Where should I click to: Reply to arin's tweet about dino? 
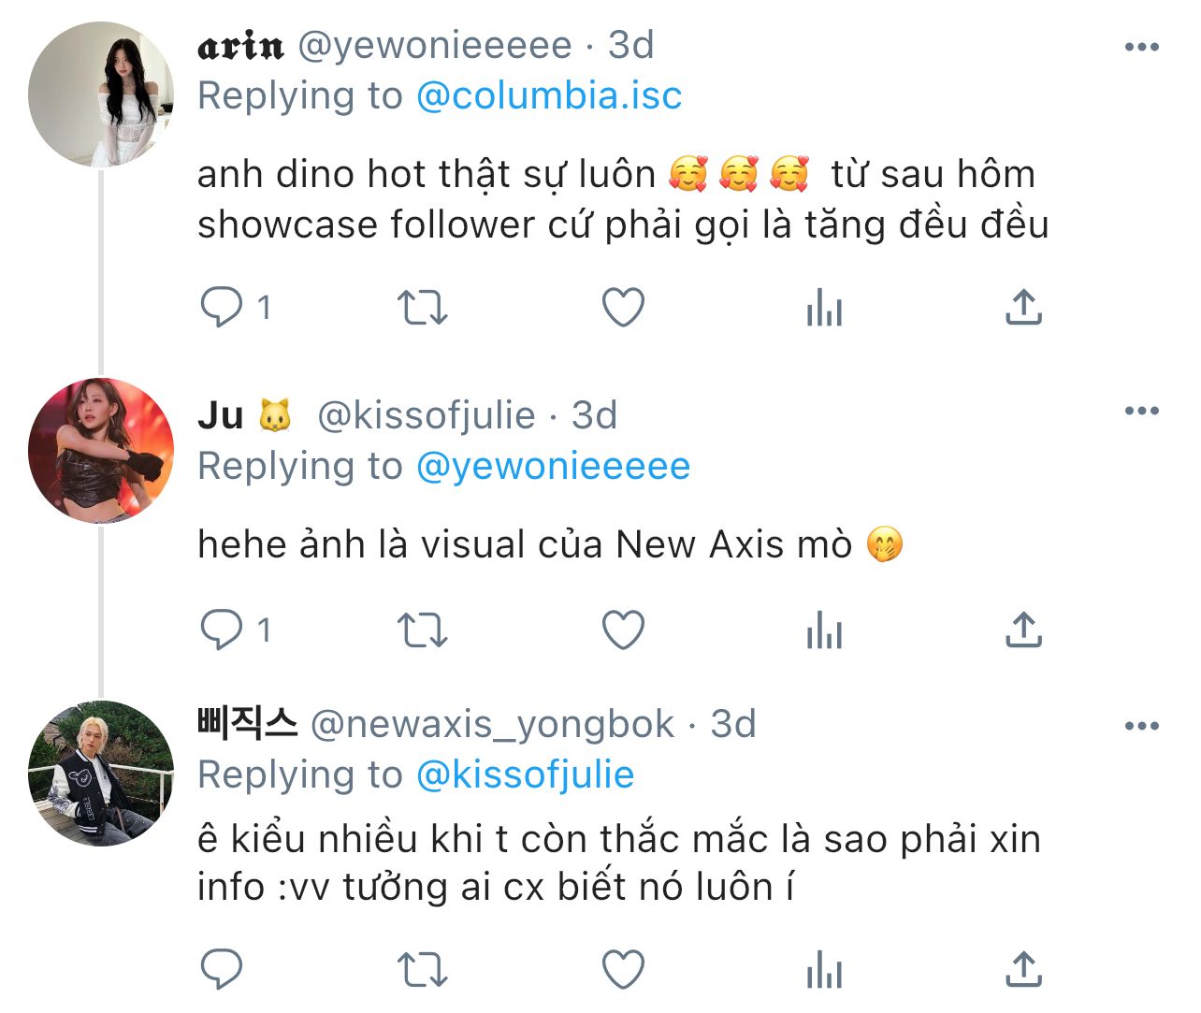(x=222, y=307)
